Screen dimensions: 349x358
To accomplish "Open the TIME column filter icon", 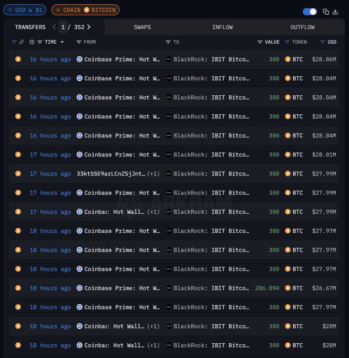I will [39, 42].
